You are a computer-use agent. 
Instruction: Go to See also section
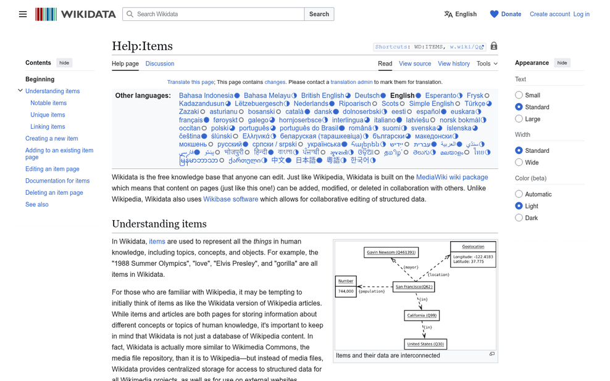tap(37, 204)
